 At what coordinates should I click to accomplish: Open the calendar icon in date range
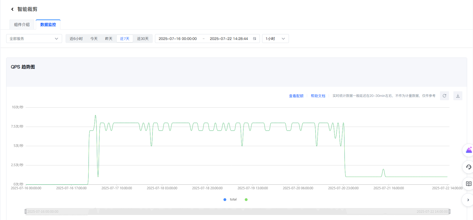[x=255, y=39]
